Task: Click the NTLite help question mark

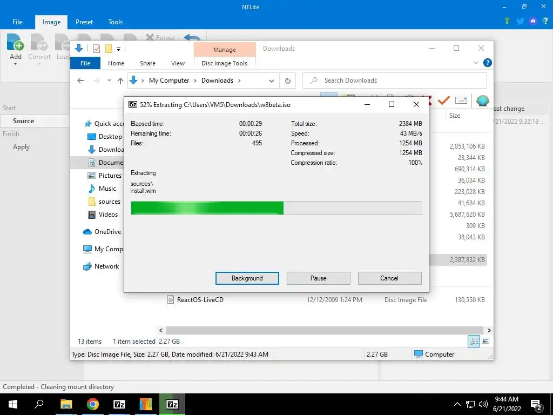Action: click(x=545, y=21)
